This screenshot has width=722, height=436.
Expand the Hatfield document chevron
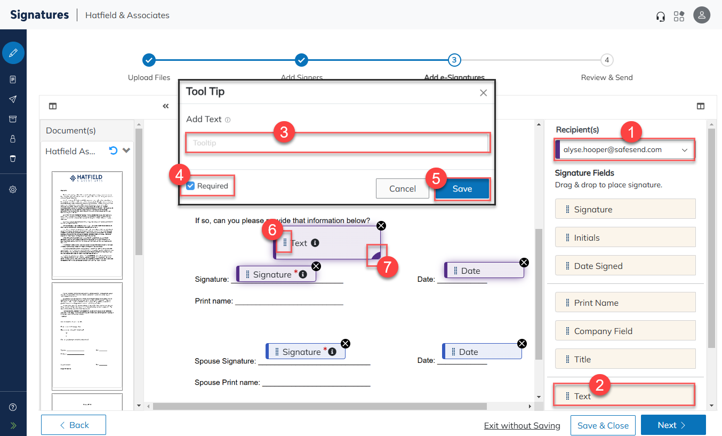[x=126, y=151]
